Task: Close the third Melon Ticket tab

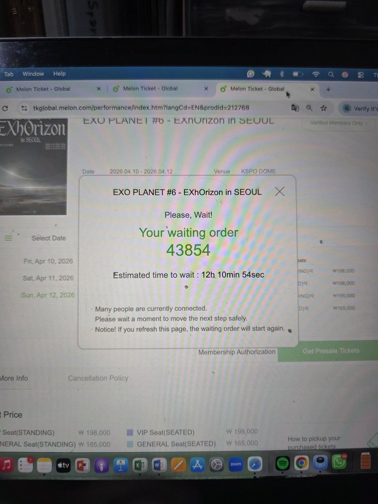Action: click(x=312, y=89)
